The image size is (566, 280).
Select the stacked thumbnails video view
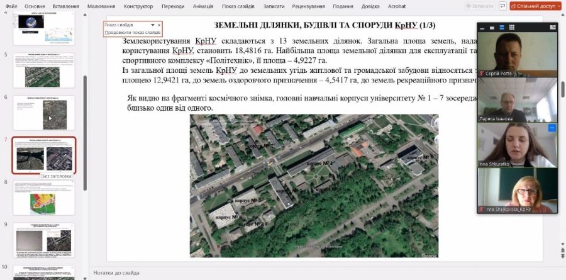[502, 28]
